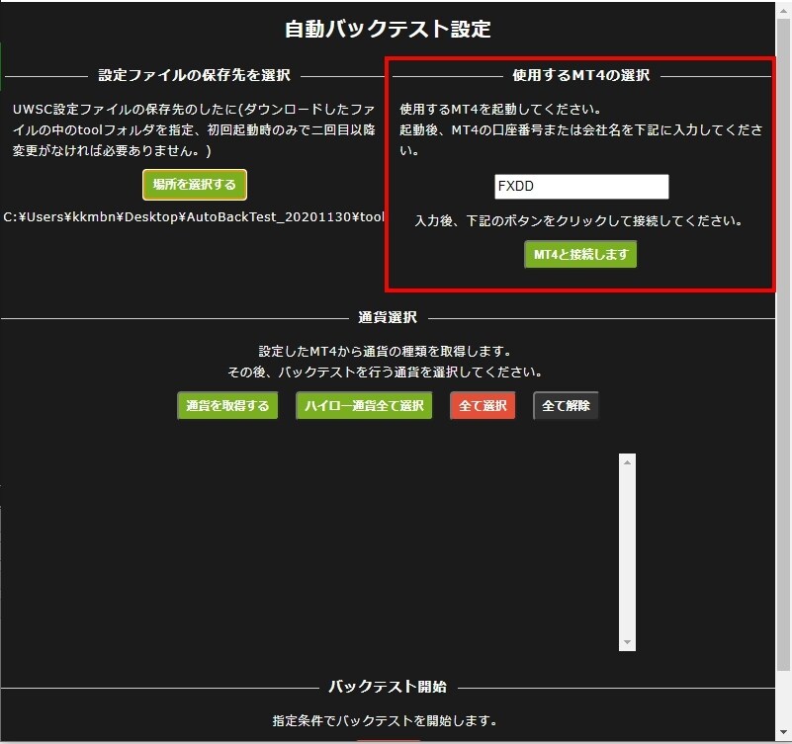Click the text 設定したMT4から通貨の種類を取得します。
The height and width of the screenshot is (744, 792).
386,352
